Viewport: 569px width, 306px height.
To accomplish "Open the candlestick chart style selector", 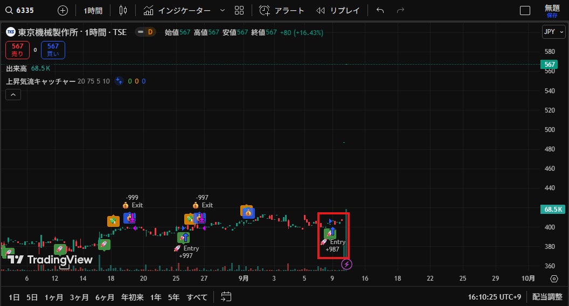I will tap(123, 11).
